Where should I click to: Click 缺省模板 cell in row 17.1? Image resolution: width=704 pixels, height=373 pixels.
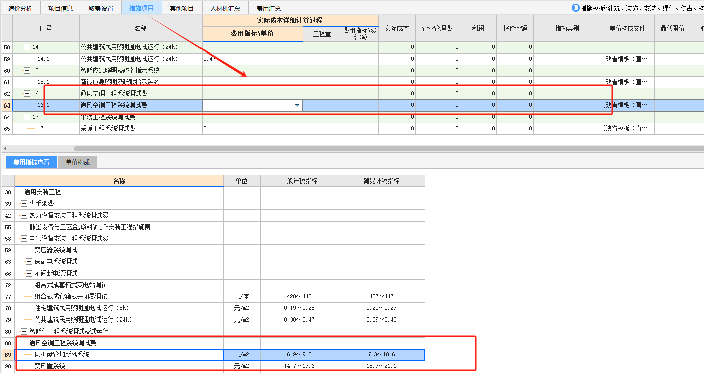[x=628, y=129]
